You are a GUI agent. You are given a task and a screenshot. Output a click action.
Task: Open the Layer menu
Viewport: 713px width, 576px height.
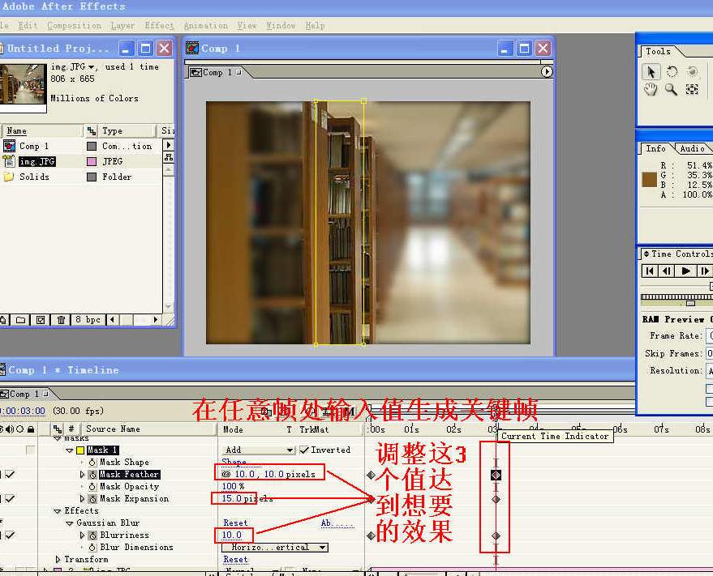click(x=122, y=26)
